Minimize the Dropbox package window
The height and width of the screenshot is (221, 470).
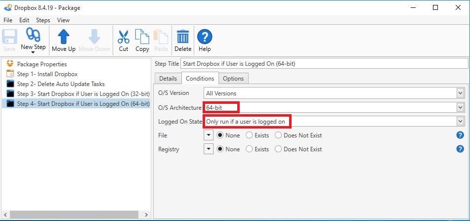[413, 7]
